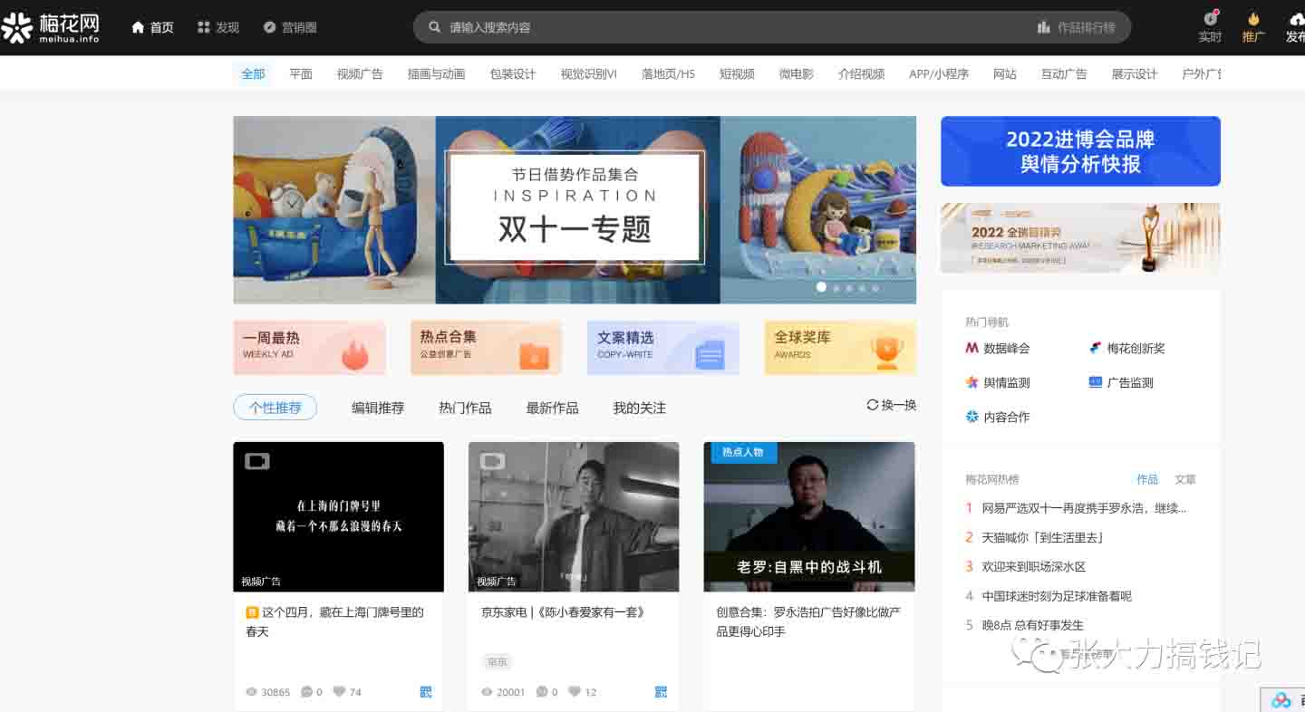Select the 视频广告 category tab
The width and height of the screenshot is (1305, 712).
pos(360,74)
